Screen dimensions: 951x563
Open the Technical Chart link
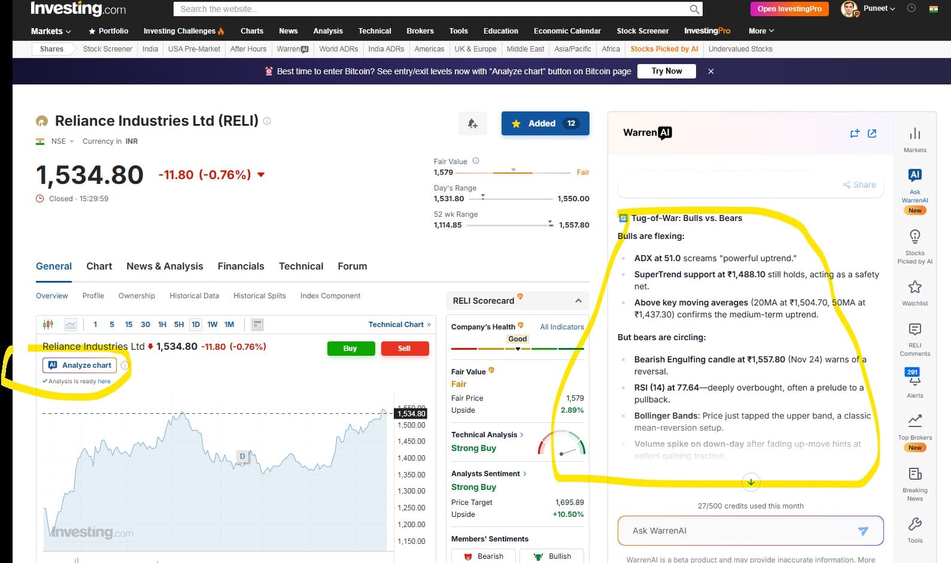tap(400, 325)
